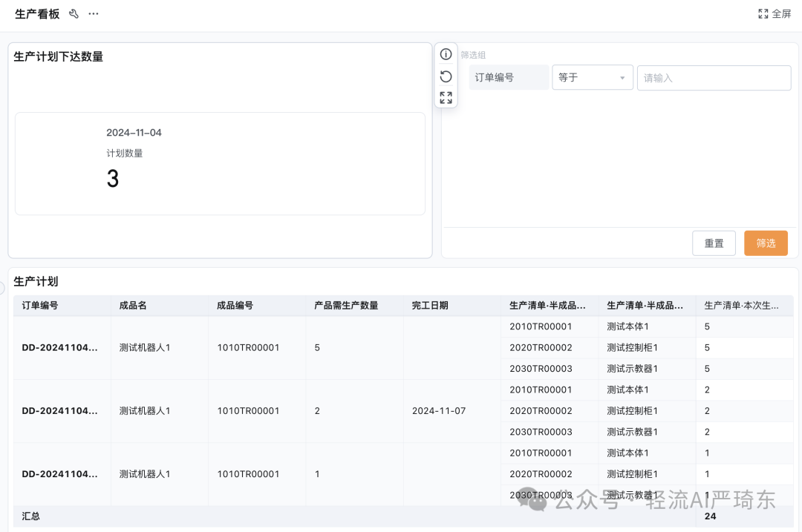802x532 pixels.
Task: Show the filter panel info icon
Action: pos(446,54)
